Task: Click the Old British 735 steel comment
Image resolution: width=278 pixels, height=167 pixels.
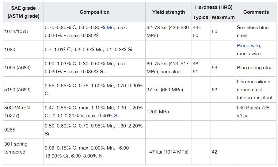Action: [x=253, y=112]
